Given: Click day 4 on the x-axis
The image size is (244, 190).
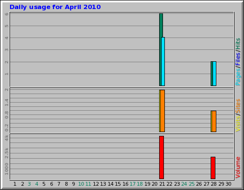Looking at the screenshot, I should (x=37, y=184).
